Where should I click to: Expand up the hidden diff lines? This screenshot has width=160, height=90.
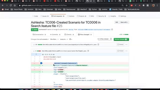tap(36, 54)
